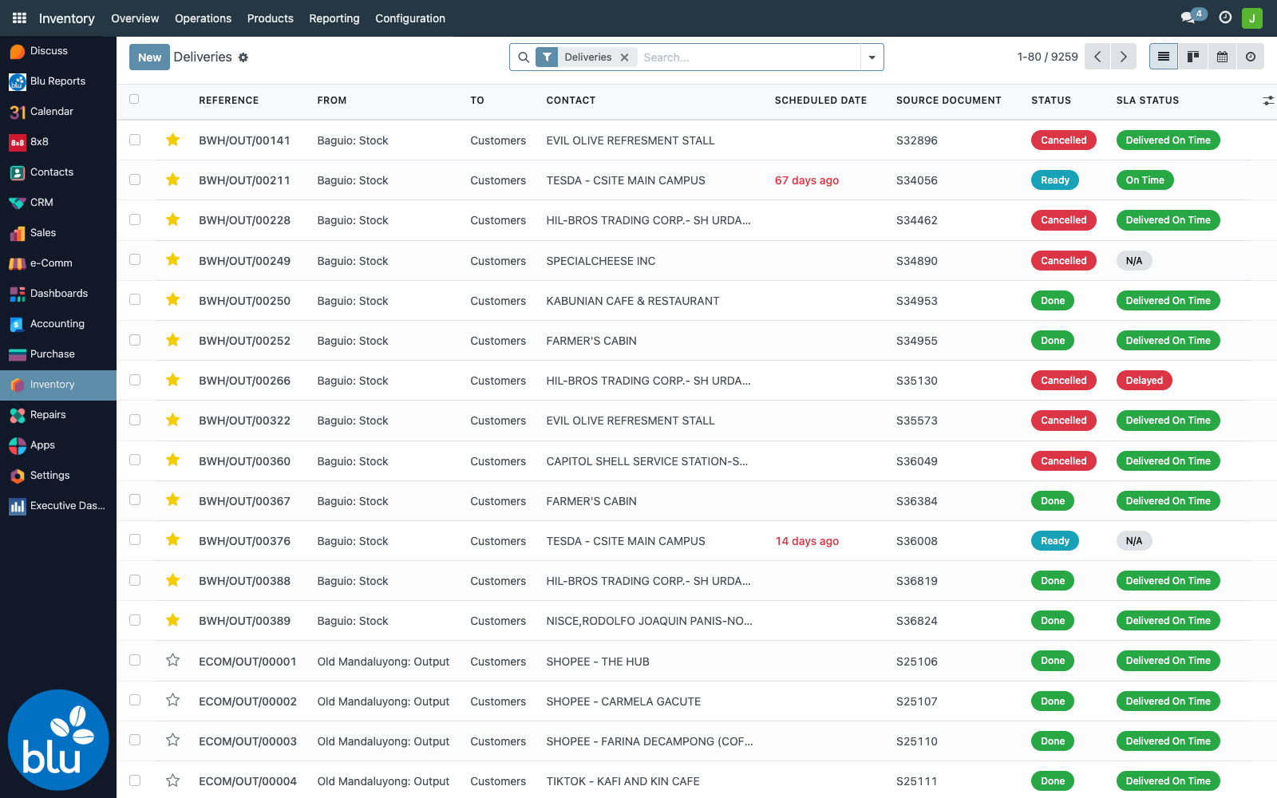Star ECOM/OUT/00002 as priority
This screenshot has width=1277, height=798.
coord(172,700)
